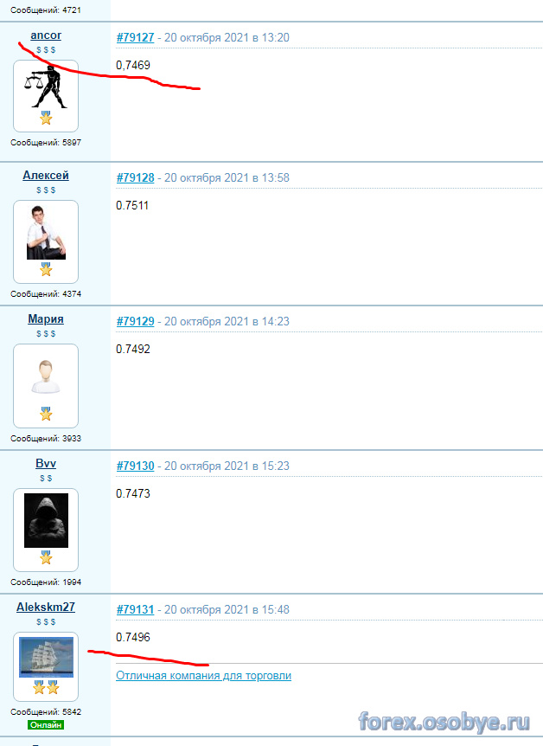Click the star medal under Мария's avatar

46,414
